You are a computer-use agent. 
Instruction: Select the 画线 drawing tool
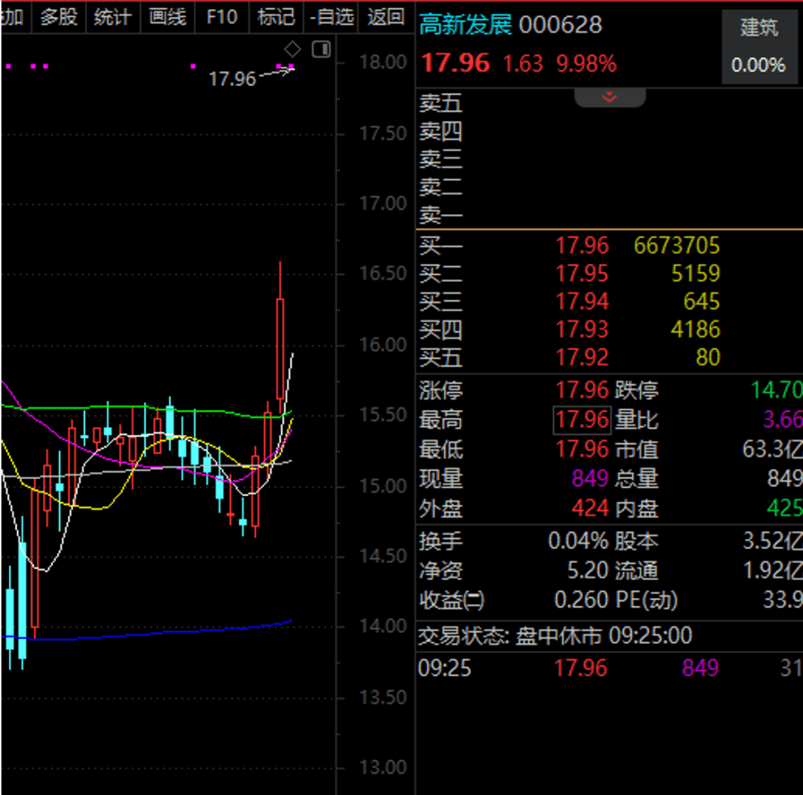pos(167,16)
